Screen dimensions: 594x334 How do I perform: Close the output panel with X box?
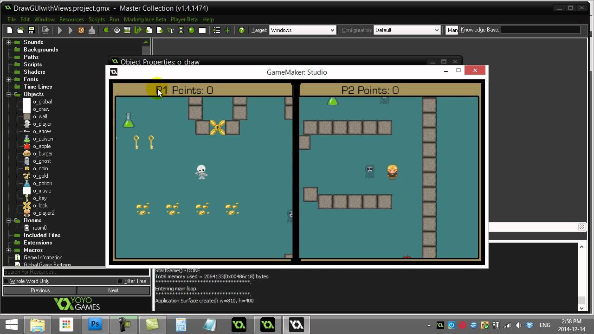pos(581,227)
